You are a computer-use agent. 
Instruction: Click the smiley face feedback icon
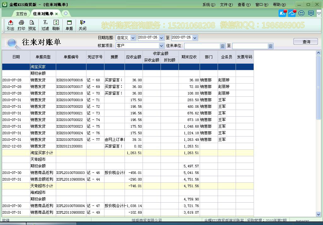301,13
